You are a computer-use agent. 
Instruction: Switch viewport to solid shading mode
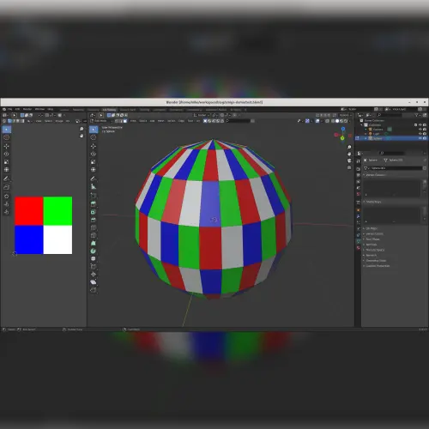point(337,121)
